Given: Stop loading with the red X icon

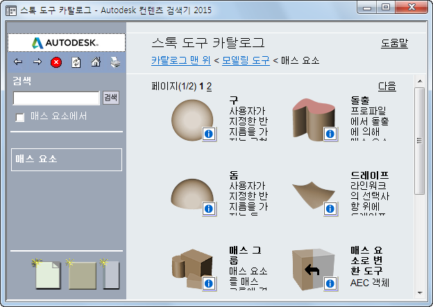Looking at the screenshot, I should point(56,62).
